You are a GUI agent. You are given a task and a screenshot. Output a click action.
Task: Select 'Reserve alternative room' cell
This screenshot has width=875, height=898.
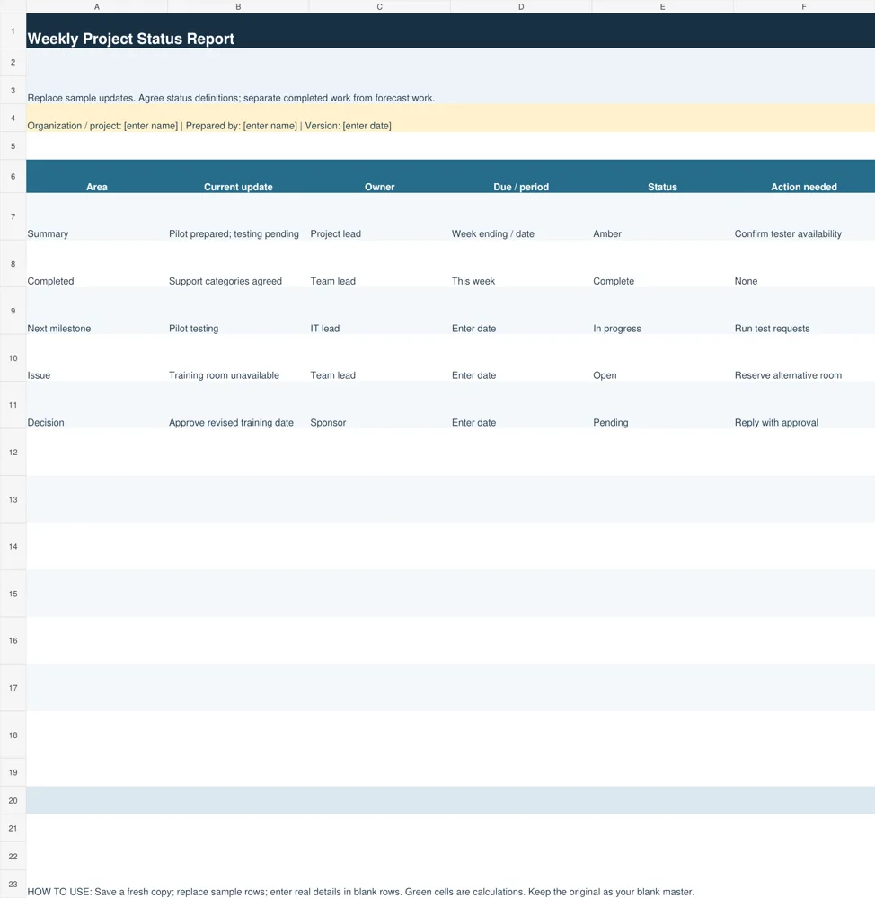pos(804,358)
